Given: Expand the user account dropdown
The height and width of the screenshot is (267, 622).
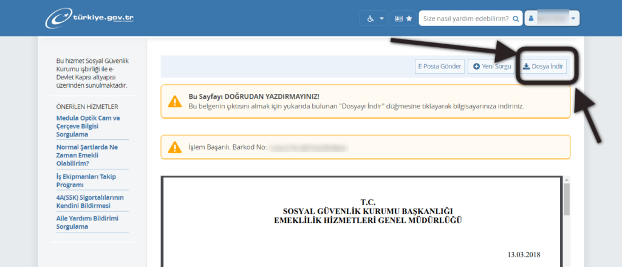Looking at the screenshot, I should click(552, 18).
